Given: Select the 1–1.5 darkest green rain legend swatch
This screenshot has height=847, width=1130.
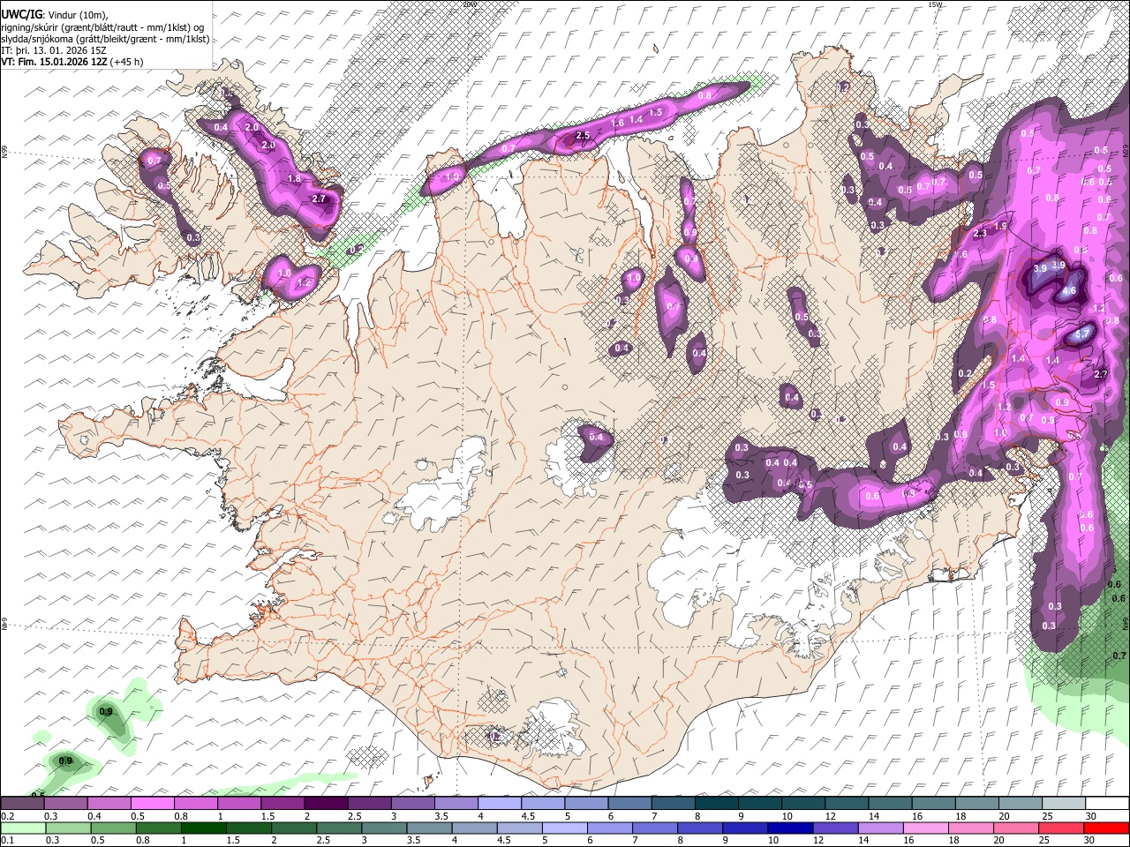Looking at the screenshot, I should point(203,828).
